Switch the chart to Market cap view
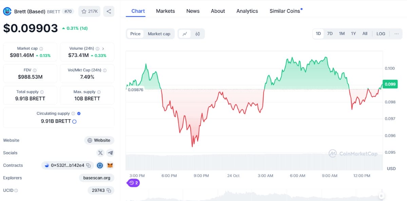Viewport: 407px width, 201px height. coord(158,34)
